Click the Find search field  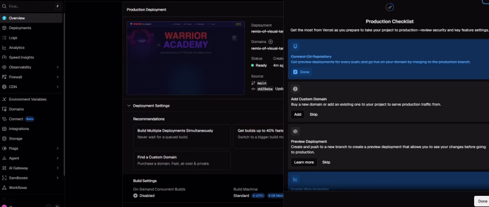coord(31,6)
